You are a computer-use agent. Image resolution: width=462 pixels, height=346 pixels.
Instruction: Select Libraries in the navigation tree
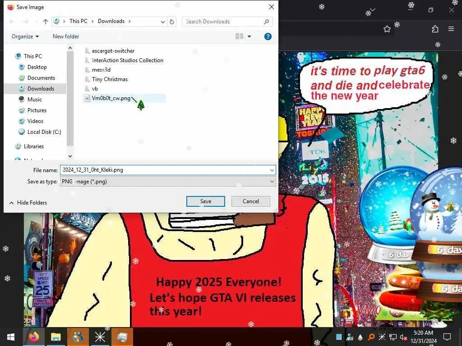(x=33, y=146)
